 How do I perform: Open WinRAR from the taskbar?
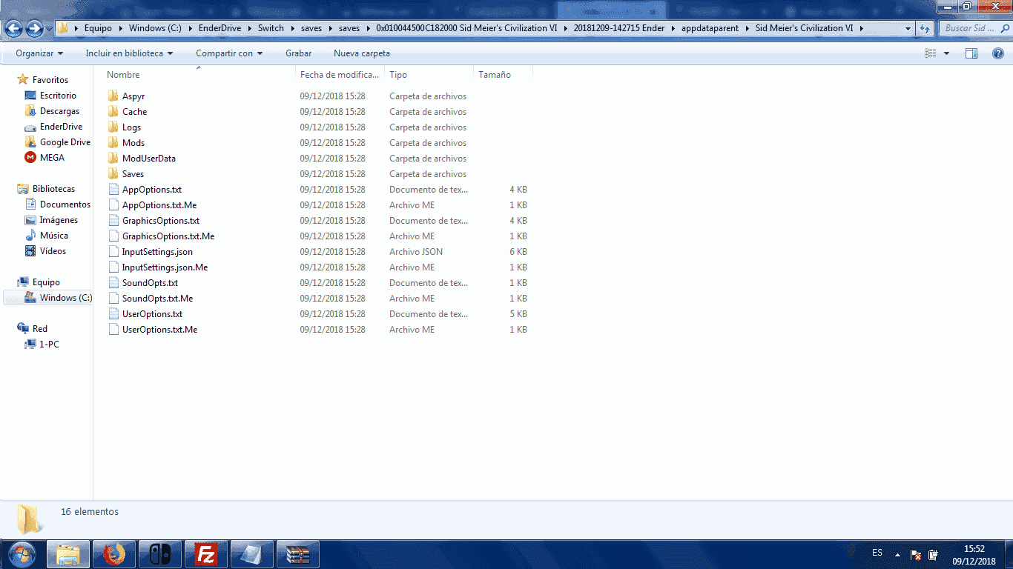[298, 554]
